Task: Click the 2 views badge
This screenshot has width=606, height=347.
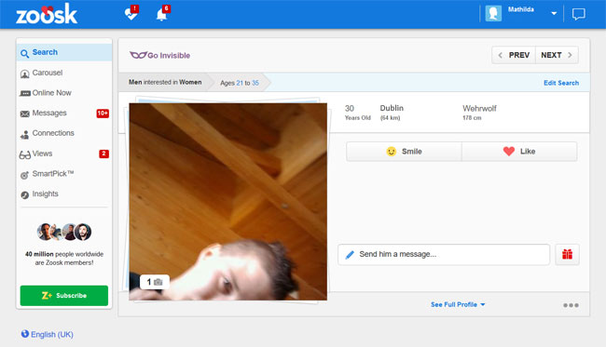Action: (x=103, y=153)
